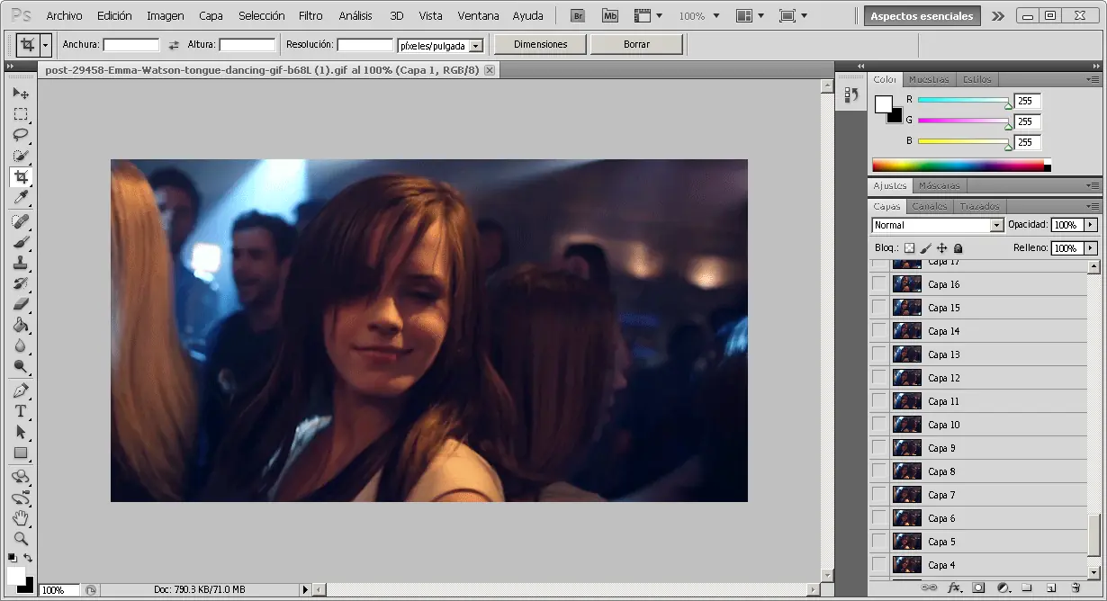Switch to the Máscaras tab
The image size is (1107, 601).
(939, 185)
